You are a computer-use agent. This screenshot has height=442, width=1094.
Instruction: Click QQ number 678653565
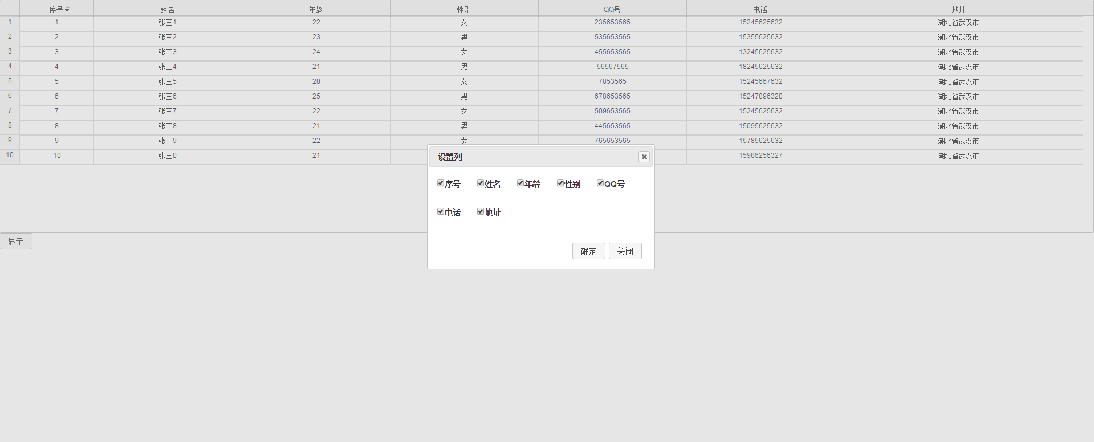(612, 96)
